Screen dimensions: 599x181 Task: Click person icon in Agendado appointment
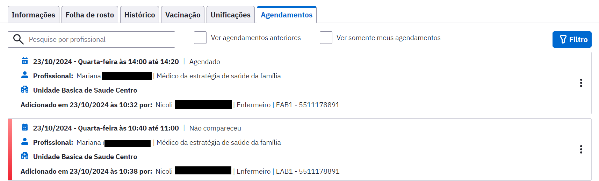click(25, 75)
